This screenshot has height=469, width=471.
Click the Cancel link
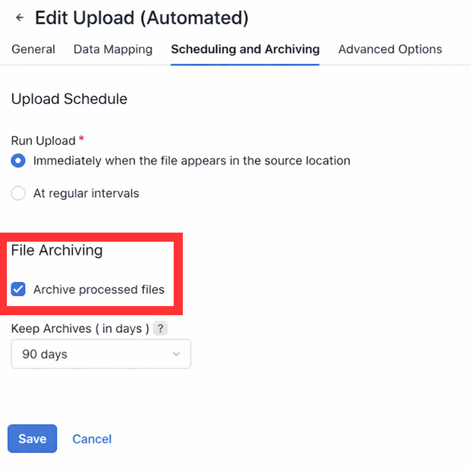tap(92, 439)
